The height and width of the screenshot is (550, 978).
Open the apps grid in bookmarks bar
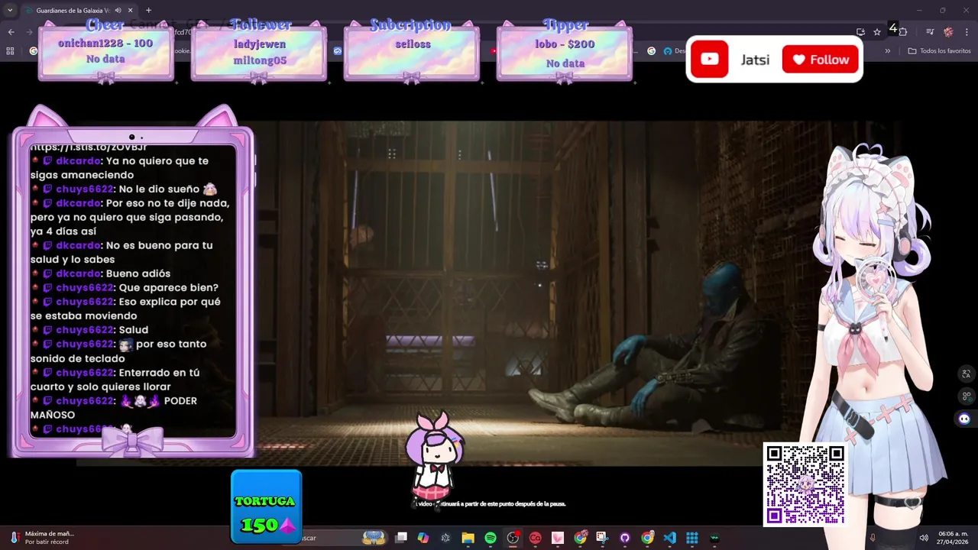[10, 51]
